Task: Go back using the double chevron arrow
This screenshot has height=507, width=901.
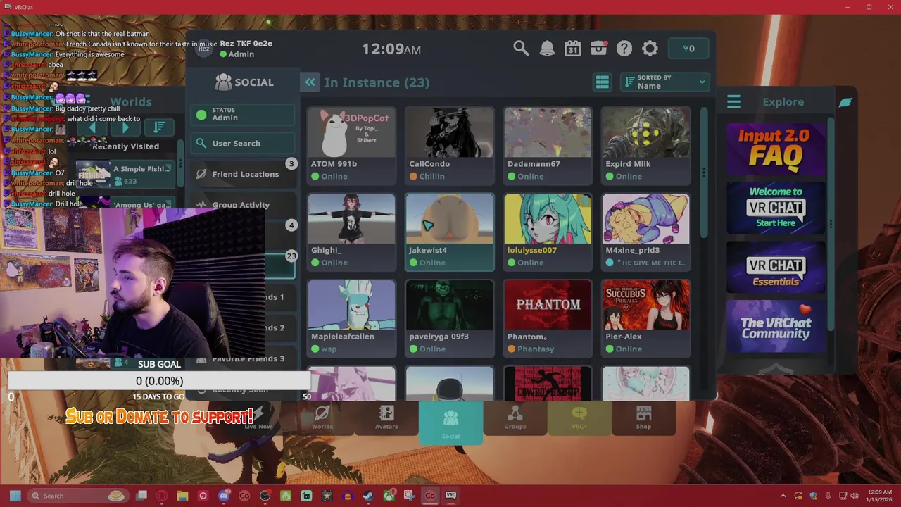Action: click(x=310, y=82)
